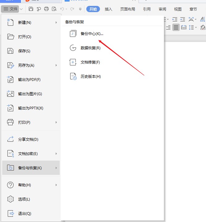The height and width of the screenshot is (222, 206).
Task: Select 文档加密(E) menu entry
Action: 31,153
